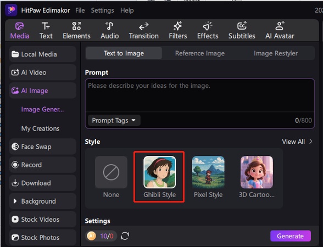Switch to the Text to Image tab
Screen dimensions: 323x247
click(x=124, y=53)
